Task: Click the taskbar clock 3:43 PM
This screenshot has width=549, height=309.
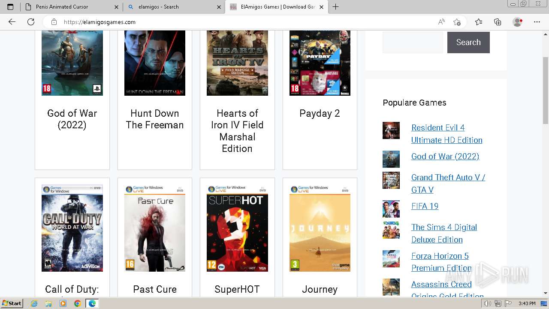Action: click(x=527, y=303)
